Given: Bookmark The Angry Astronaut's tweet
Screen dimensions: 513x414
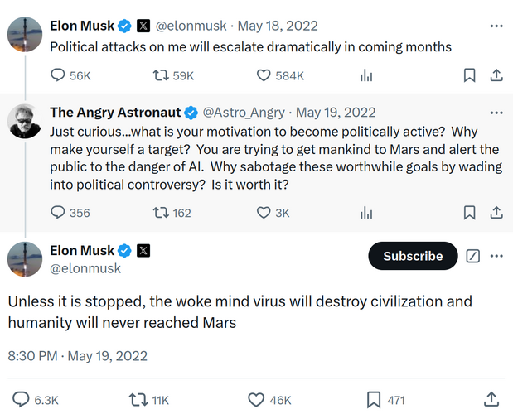Looking at the screenshot, I should point(469,213).
